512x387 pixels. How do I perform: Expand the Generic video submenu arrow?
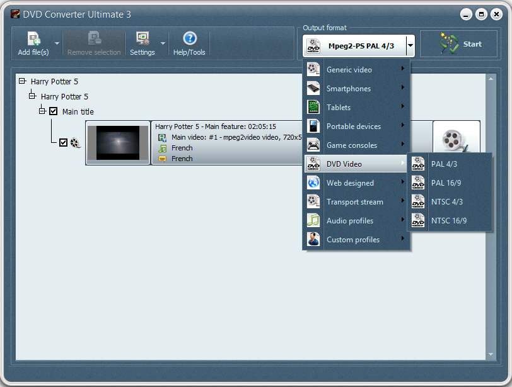[403, 69]
